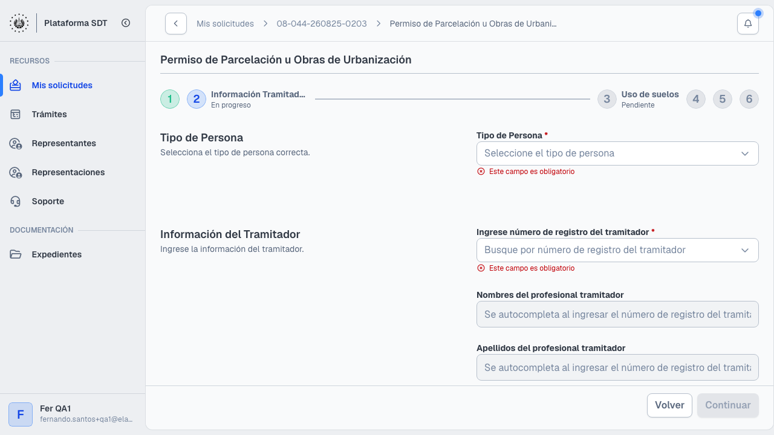The width and height of the screenshot is (774, 435).
Task: Click the Nombres del profesional tramitador field
Action: pyautogui.click(x=617, y=314)
